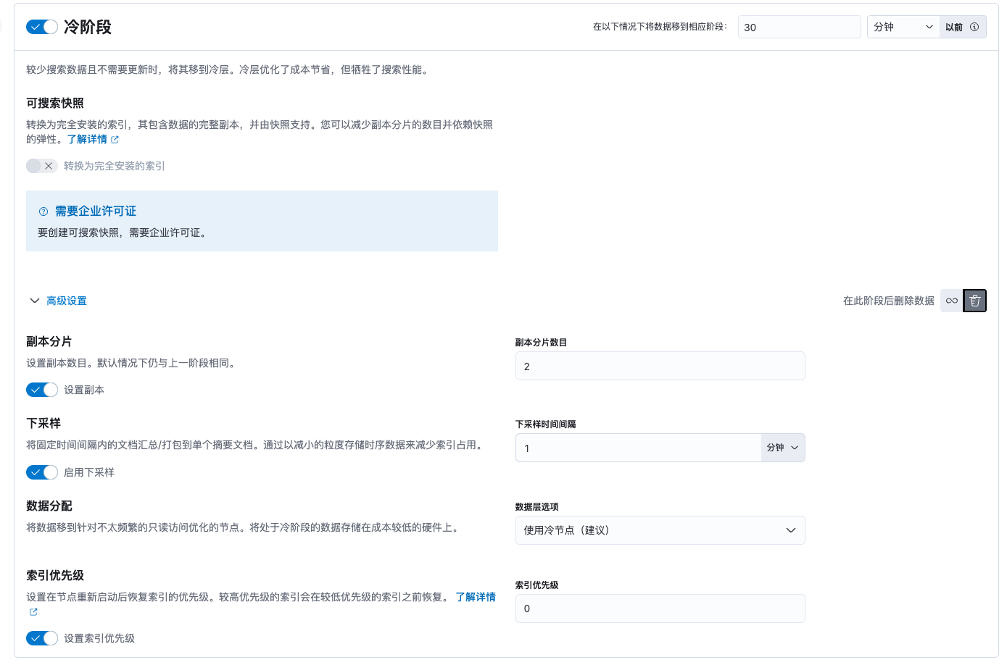Screen dimensions: 1007x665
Task: Click the 以前 label next to unit dropdown
Action: tap(954, 27)
